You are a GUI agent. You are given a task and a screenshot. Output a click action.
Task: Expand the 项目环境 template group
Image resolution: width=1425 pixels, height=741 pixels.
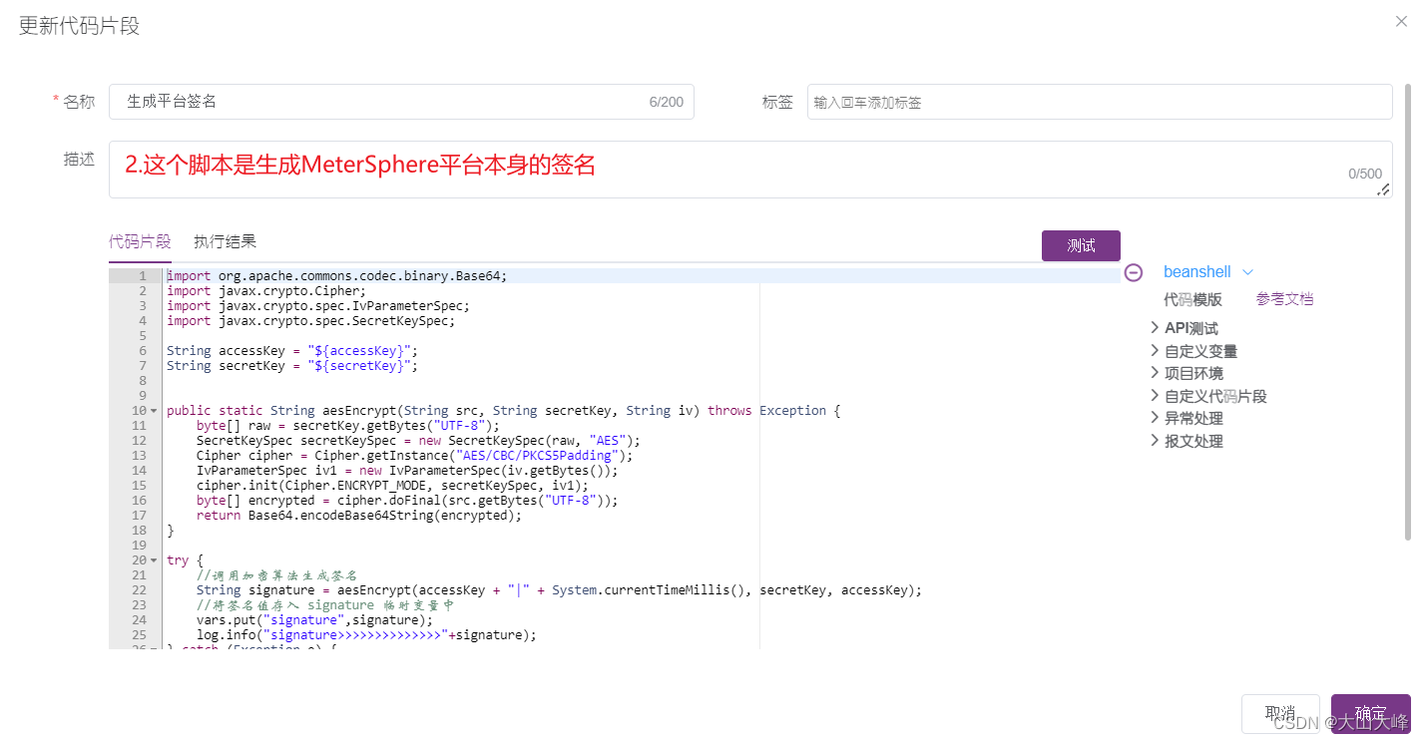coord(1187,373)
